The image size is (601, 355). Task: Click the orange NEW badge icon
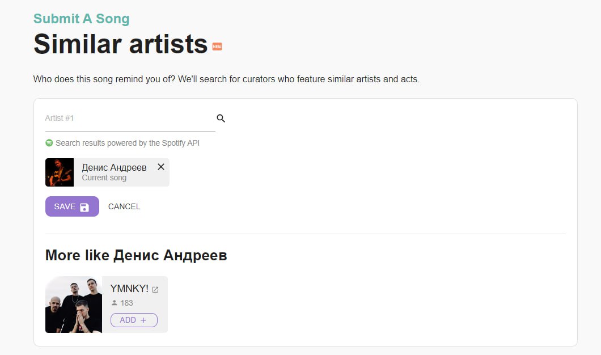(217, 47)
